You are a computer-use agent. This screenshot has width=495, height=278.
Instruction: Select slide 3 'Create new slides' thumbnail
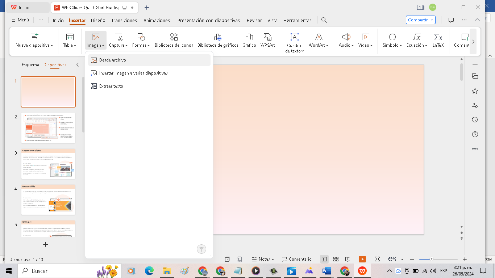(x=48, y=164)
